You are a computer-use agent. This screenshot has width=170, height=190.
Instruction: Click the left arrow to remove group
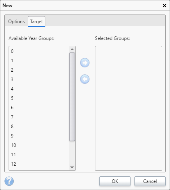point(85,79)
